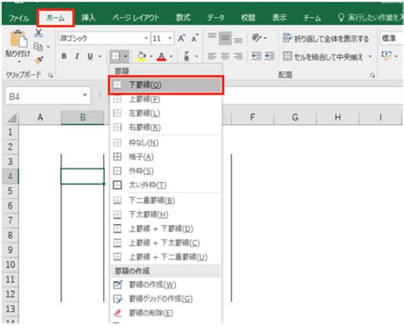
Task: Choose 罫線グリッドの作成(G) draw grid
Action: (166, 299)
